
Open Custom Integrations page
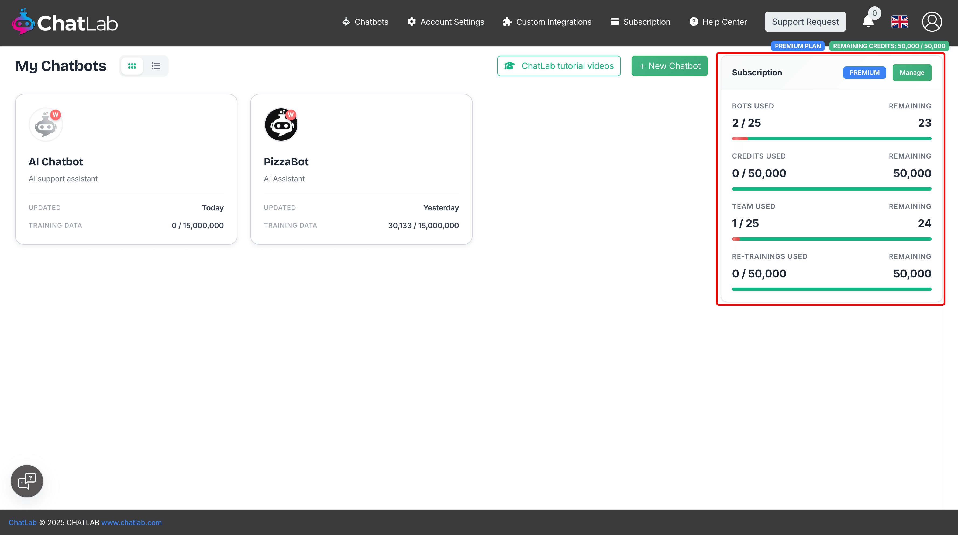(x=547, y=22)
